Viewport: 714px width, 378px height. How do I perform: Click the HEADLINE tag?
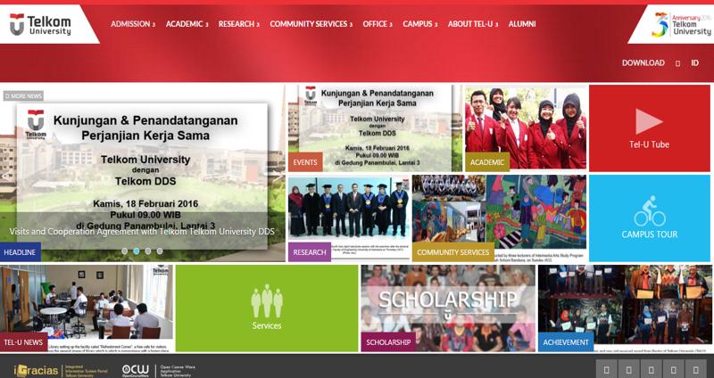(x=20, y=252)
